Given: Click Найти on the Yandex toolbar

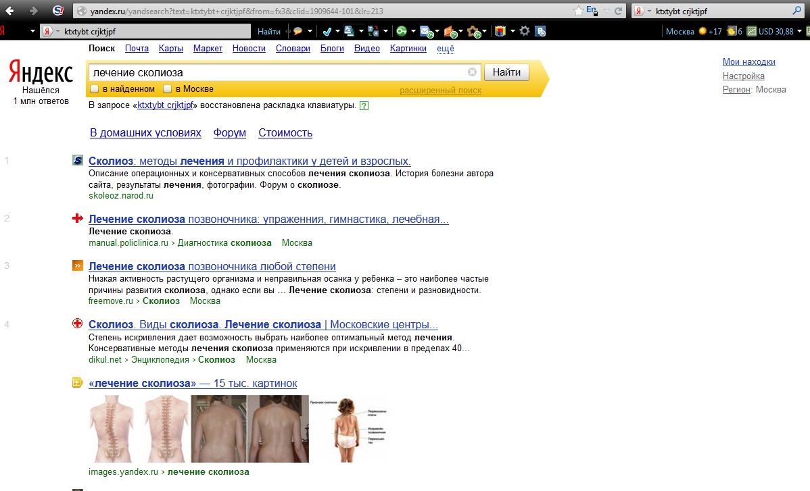Looking at the screenshot, I should (268, 32).
